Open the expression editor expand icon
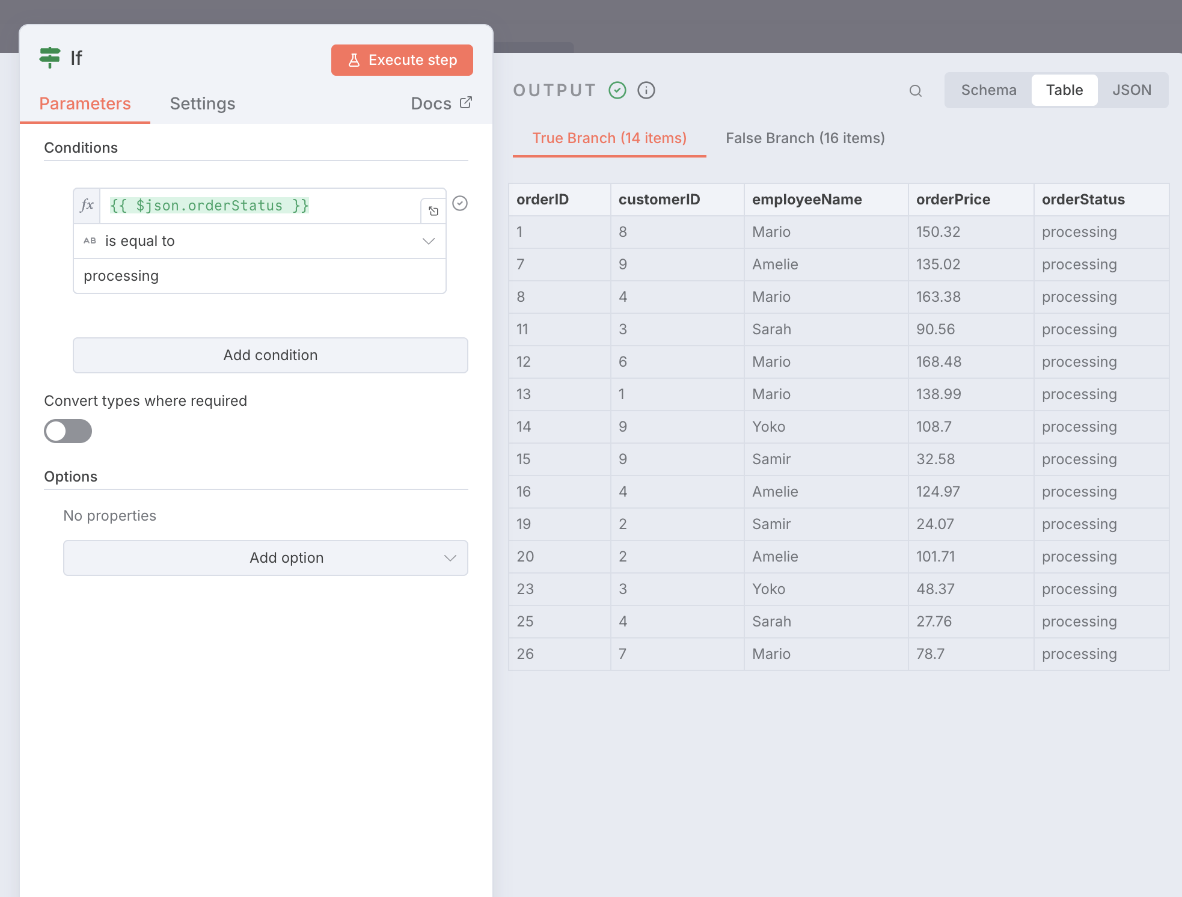The image size is (1182, 897). (433, 211)
